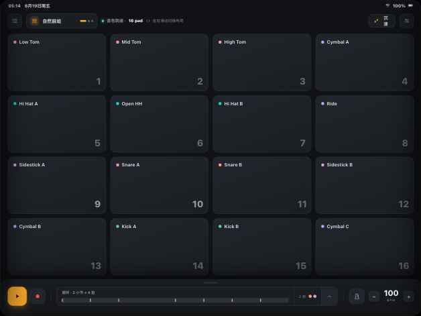Tap the Cymbal C pad 16
Image resolution: width=421 pixels, height=316 pixels.
click(364, 247)
